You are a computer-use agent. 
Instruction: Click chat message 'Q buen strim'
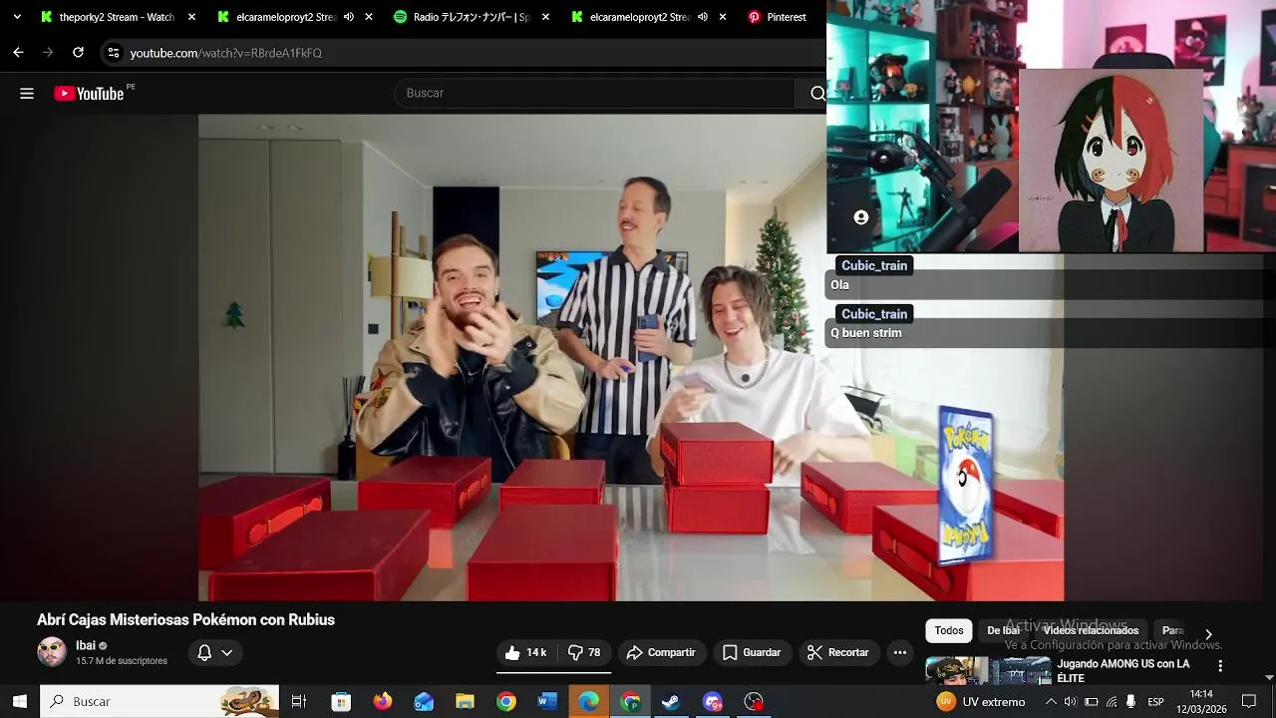pyautogui.click(x=865, y=333)
